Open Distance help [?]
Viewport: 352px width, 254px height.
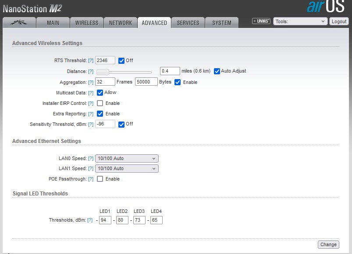(91, 71)
